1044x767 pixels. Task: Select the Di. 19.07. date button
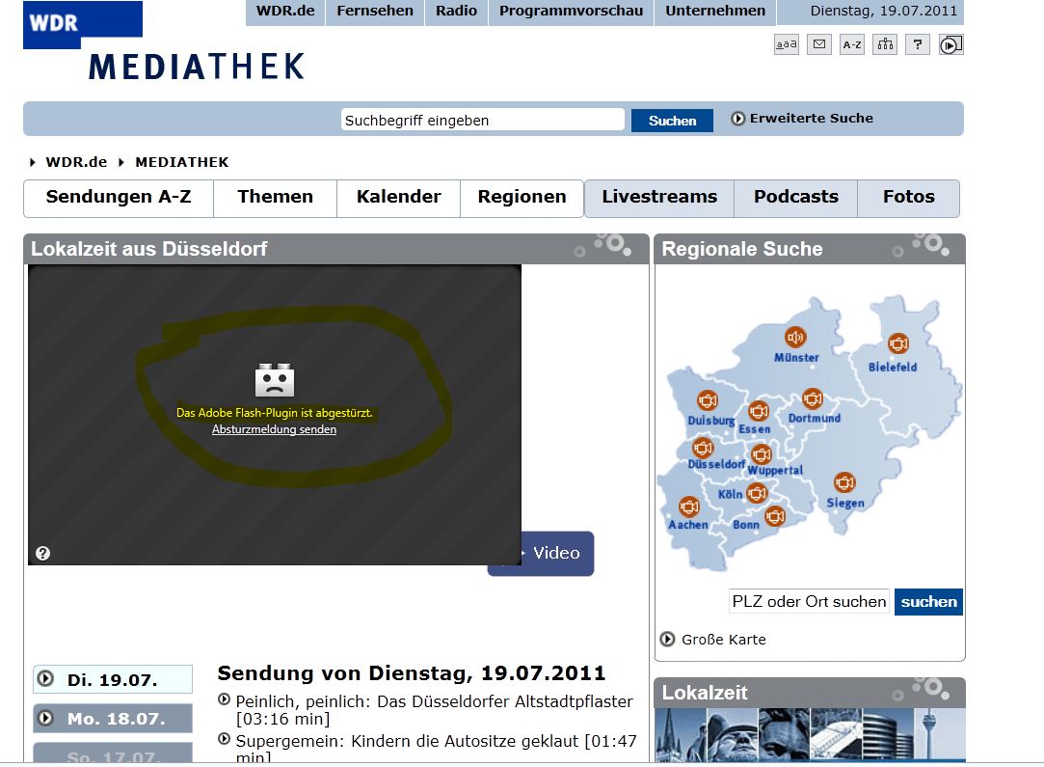click(113, 680)
